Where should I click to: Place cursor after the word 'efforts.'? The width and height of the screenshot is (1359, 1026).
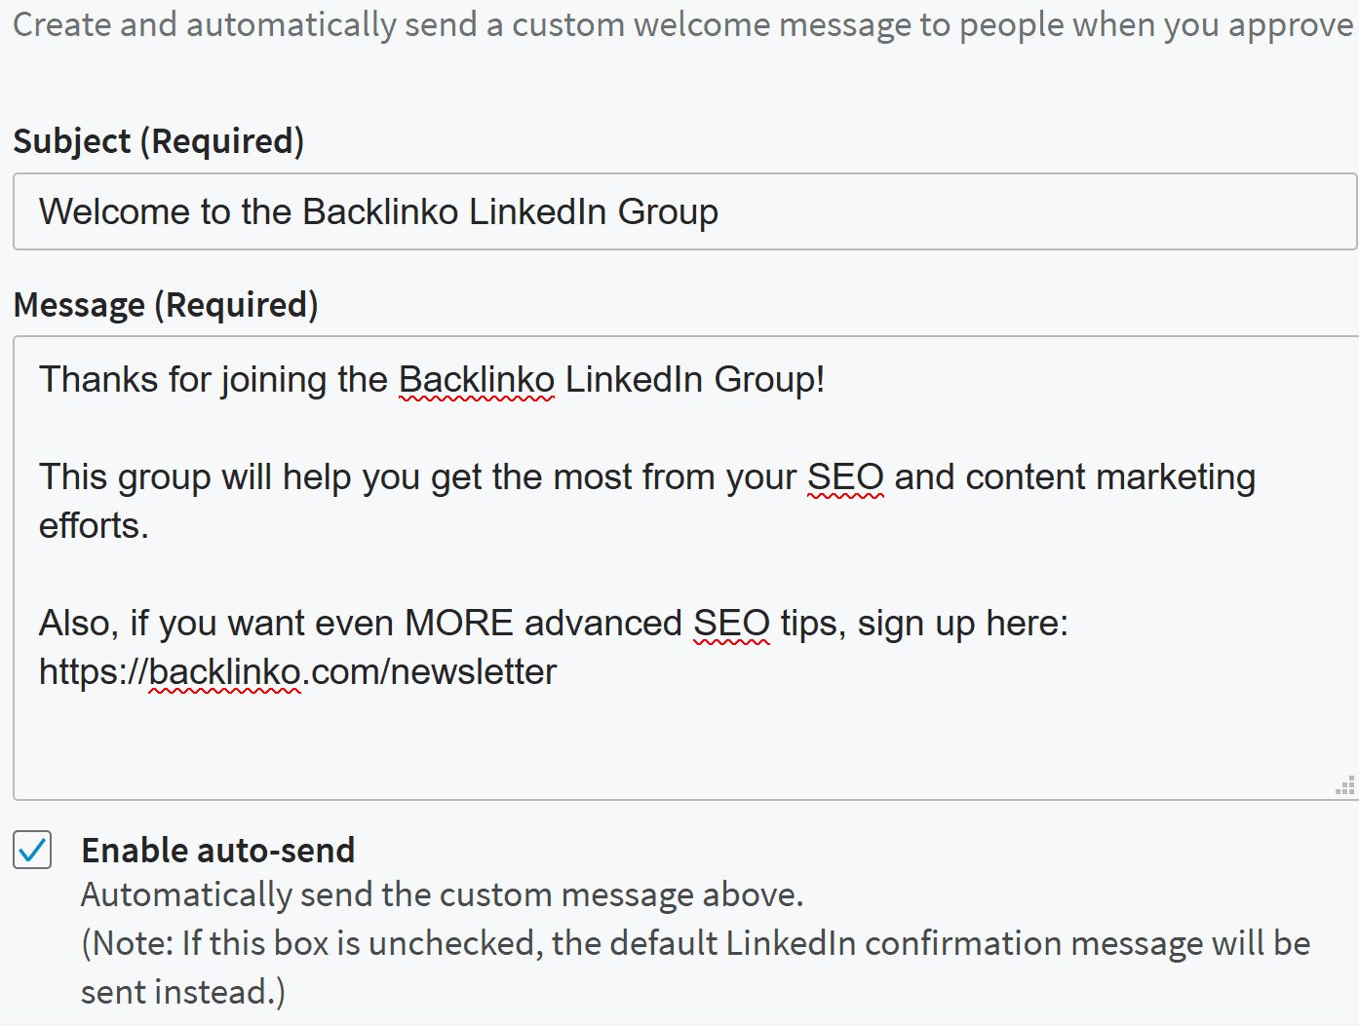pyautogui.click(x=150, y=526)
